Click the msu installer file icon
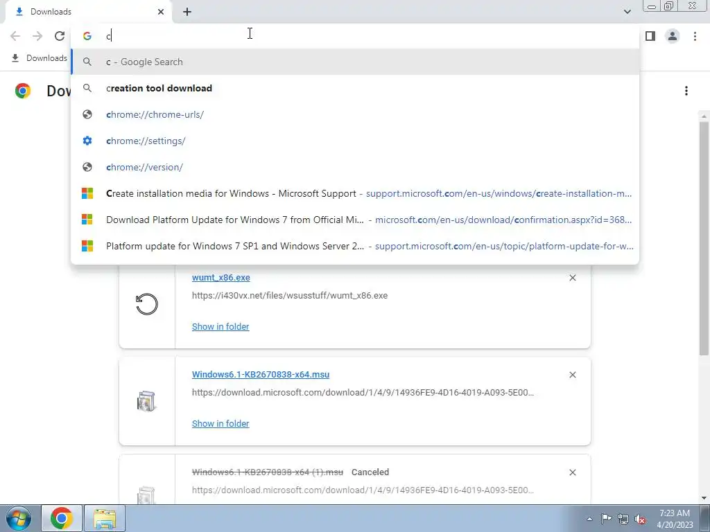Image resolution: width=710 pixels, height=532 pixels. [146, 401]
